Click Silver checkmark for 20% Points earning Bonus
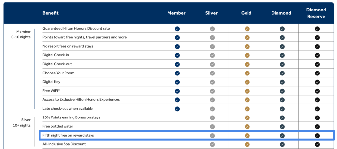This screenshot has height=149, width=337. [212, 118]
